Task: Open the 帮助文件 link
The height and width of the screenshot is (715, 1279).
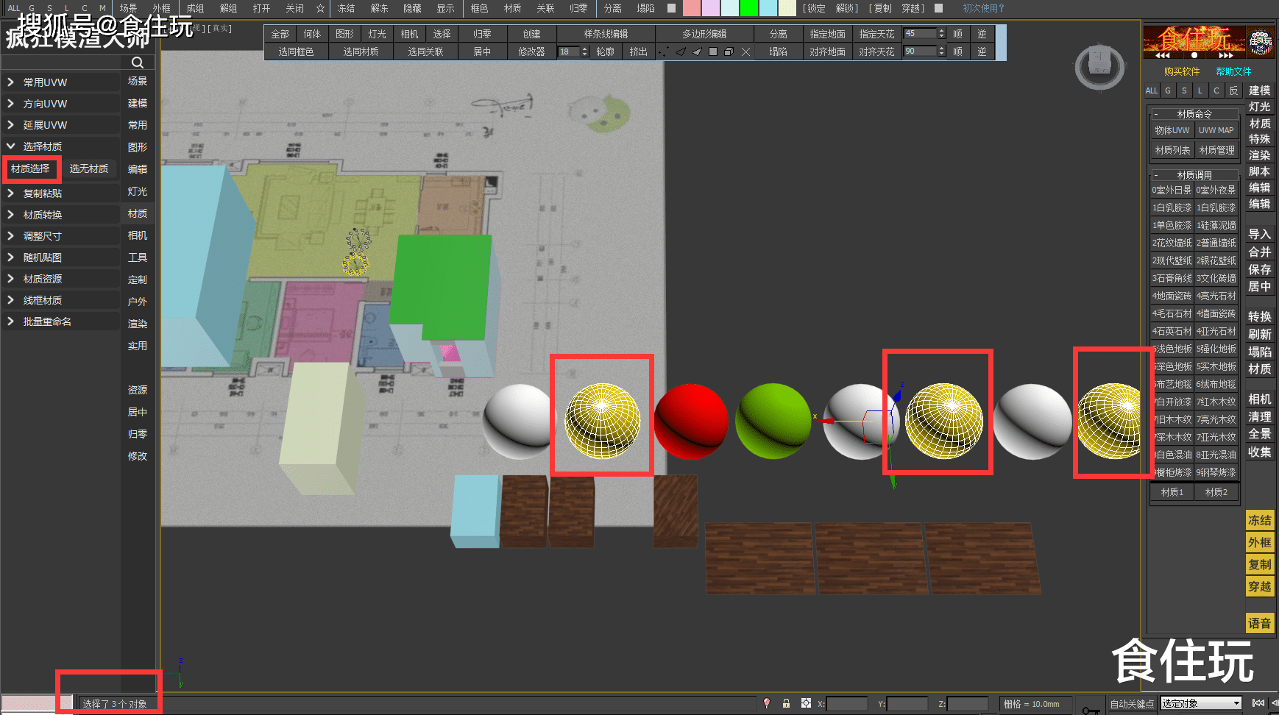Action: [1233, 71]
